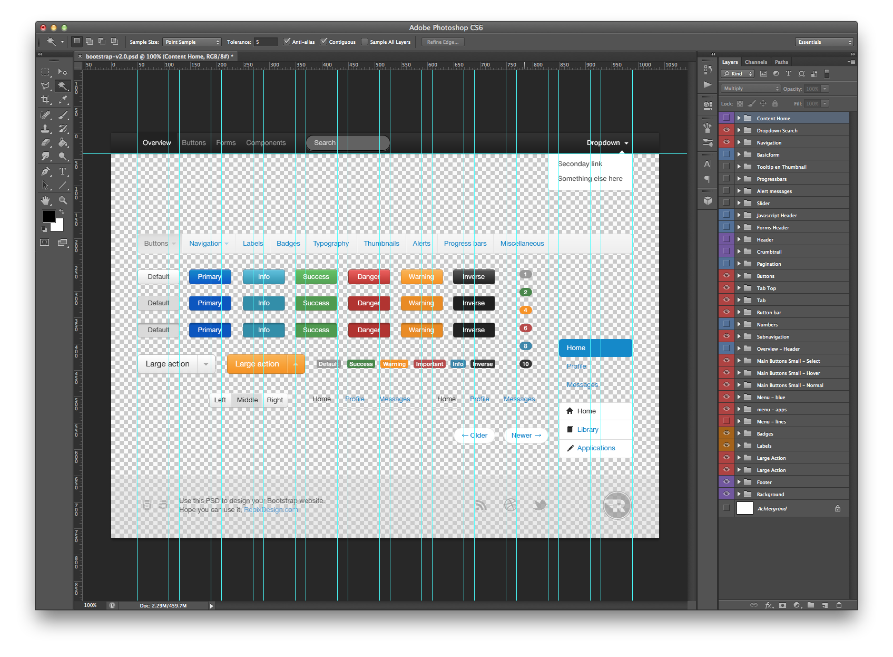Select the Brush tool in toolbox
The width and height of the screenshot is (893, 657).
pyautogui.click(x=63, y=114)
